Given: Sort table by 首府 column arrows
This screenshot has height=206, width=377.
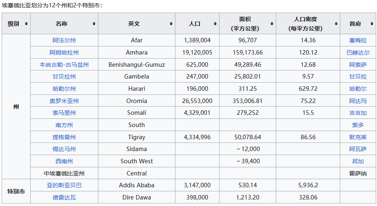Looking at the screenshot, I should coord(372,24).
